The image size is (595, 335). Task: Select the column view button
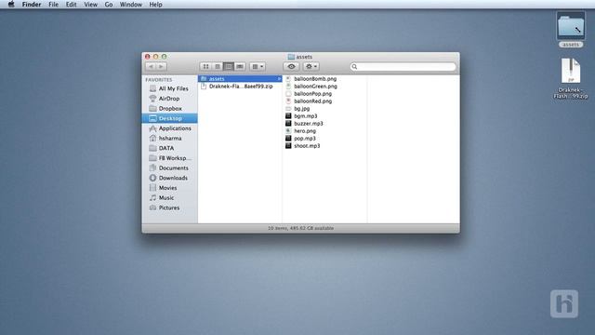click(229, 66)
